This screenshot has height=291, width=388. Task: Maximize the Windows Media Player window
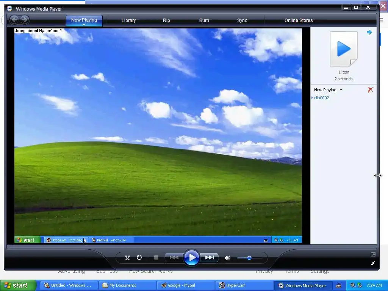click(x=356, y=8)
